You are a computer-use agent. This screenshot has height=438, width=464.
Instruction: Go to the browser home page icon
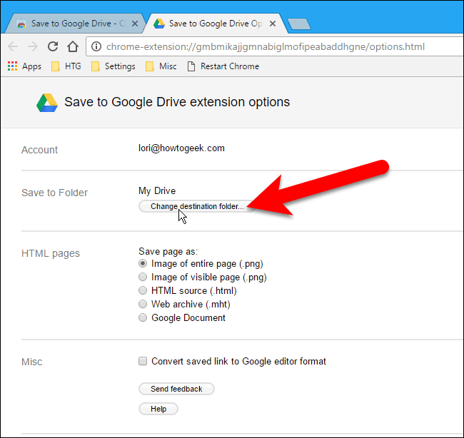point(72,47)
